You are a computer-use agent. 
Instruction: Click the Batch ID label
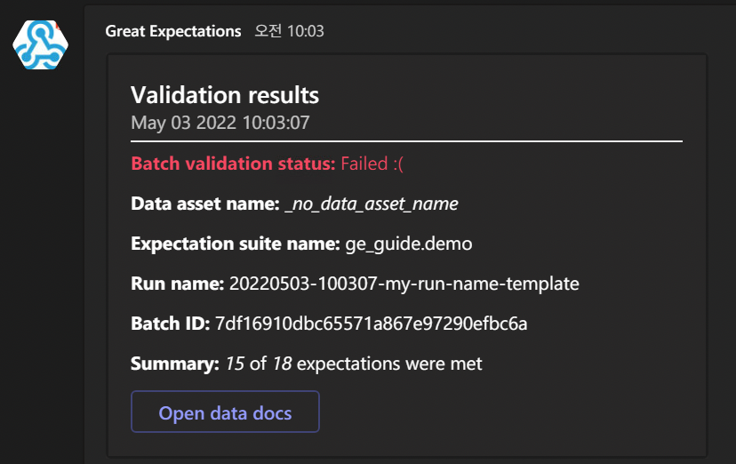coord(171,324)
